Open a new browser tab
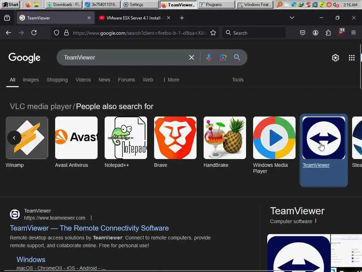The height and width of the screenshot is (272, 362). 182,18
